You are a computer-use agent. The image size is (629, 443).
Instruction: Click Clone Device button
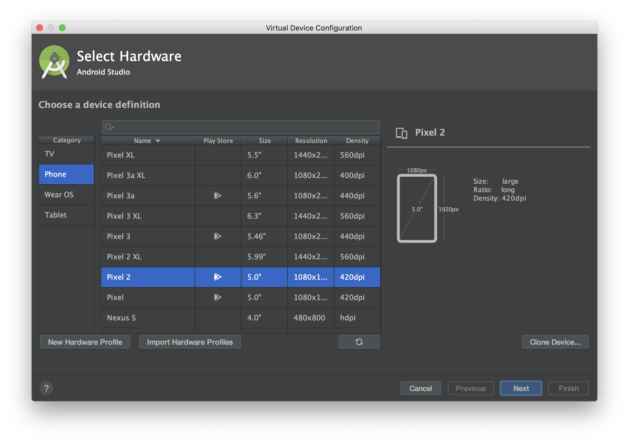tap(555, 342)
